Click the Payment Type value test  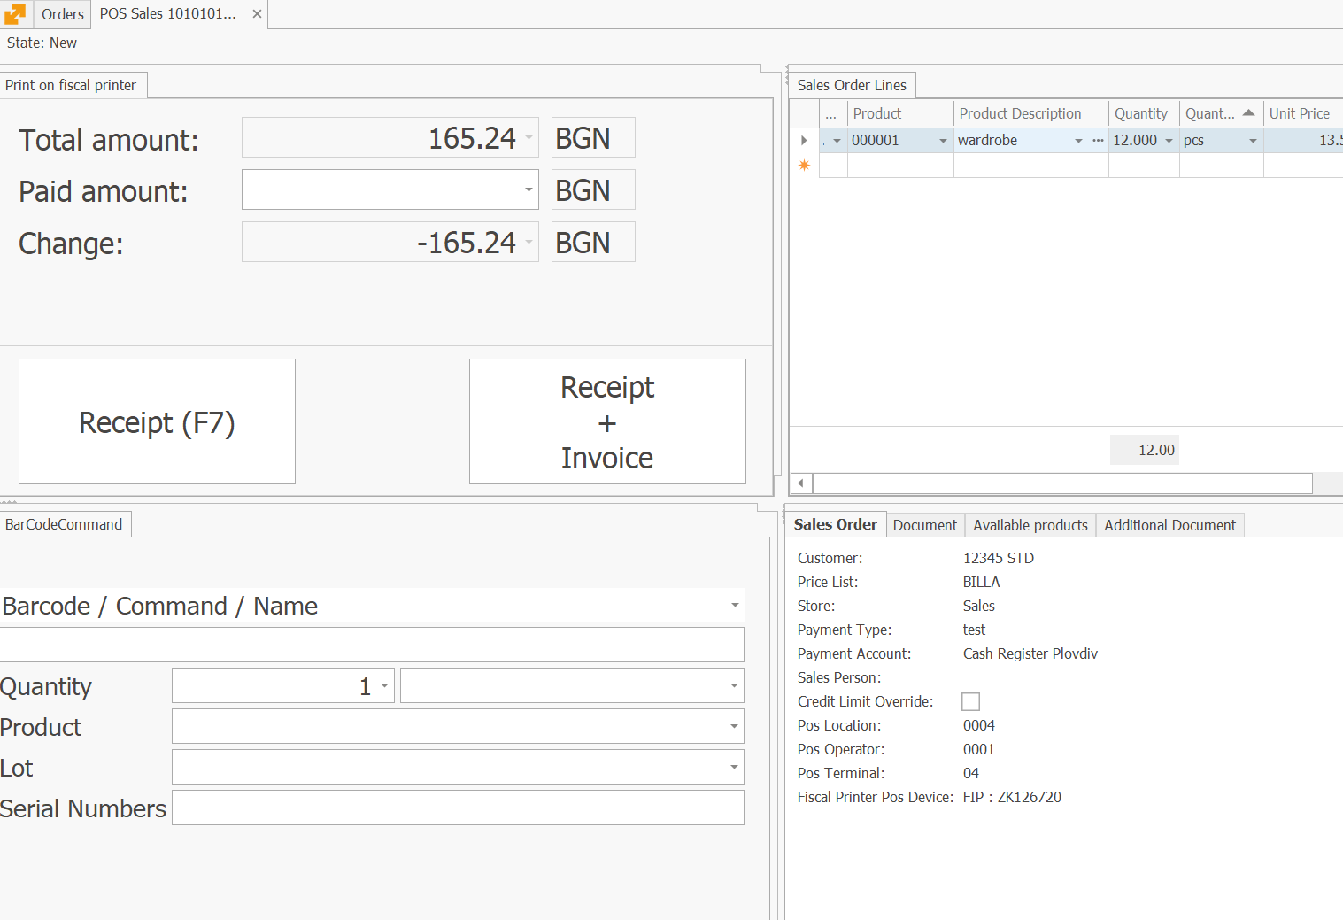click(974, 630)
